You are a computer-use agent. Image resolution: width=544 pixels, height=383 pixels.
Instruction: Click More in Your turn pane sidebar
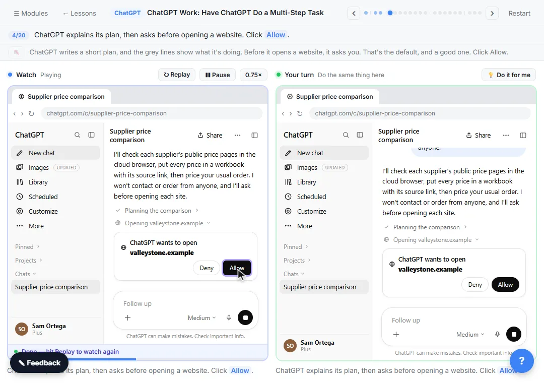pos(324,226)
